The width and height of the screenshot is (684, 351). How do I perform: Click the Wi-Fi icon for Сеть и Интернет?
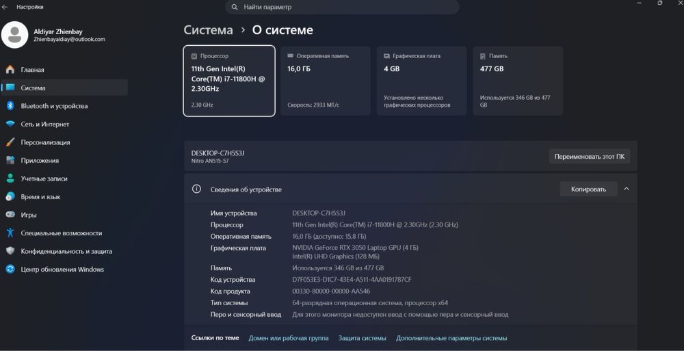pyautogui.click(x=10, y=124)
